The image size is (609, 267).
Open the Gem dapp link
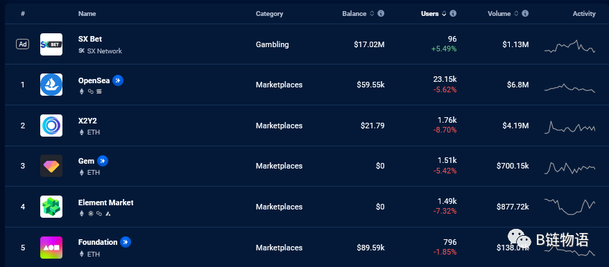(x=86, y=161)
